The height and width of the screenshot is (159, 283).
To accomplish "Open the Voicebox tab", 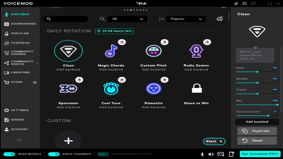I will (20, 14).
